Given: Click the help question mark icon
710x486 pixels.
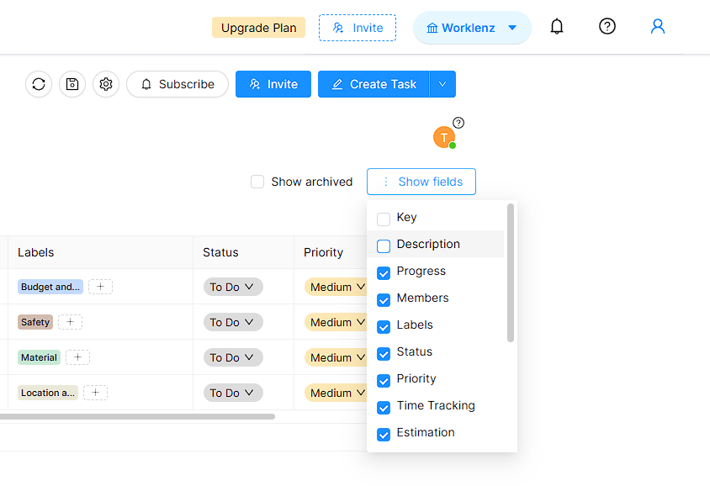Looking at the screenshot, I should 607,27.
